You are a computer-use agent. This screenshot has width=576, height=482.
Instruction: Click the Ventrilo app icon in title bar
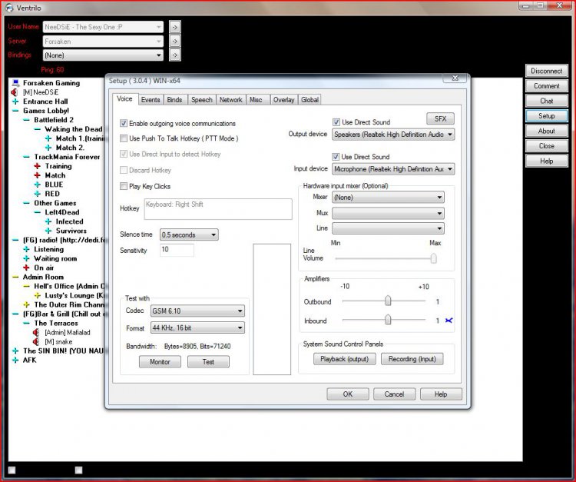[10, 8]
